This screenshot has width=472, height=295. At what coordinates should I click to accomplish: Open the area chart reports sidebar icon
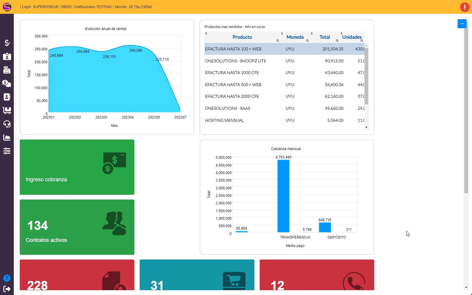7,137
